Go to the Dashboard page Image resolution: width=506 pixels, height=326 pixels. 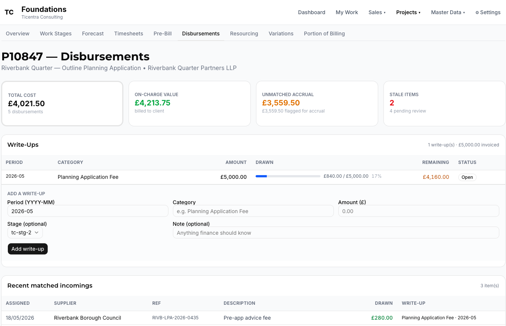point(311,12)
